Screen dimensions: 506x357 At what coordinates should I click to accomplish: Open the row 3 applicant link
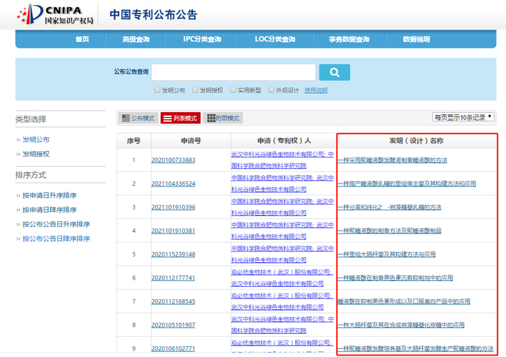[283, 207]
